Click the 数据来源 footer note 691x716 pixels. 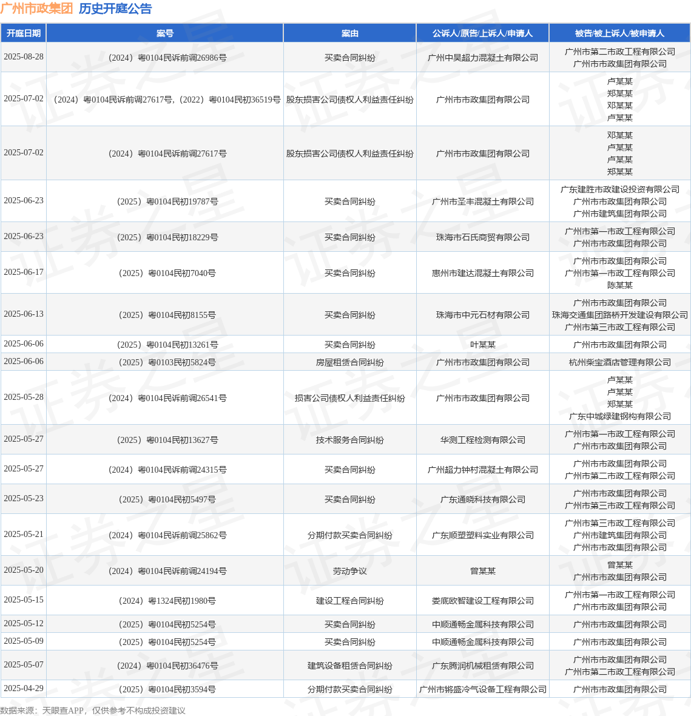pyautogui.click(x=93, y=711)
